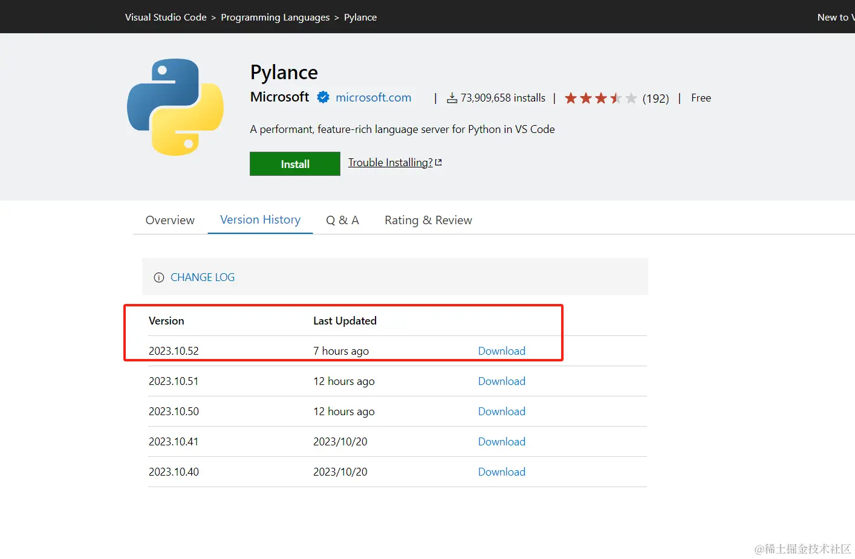
Task: Open Programming Languages breadcrumb category
Action: (x=275, y=17)
